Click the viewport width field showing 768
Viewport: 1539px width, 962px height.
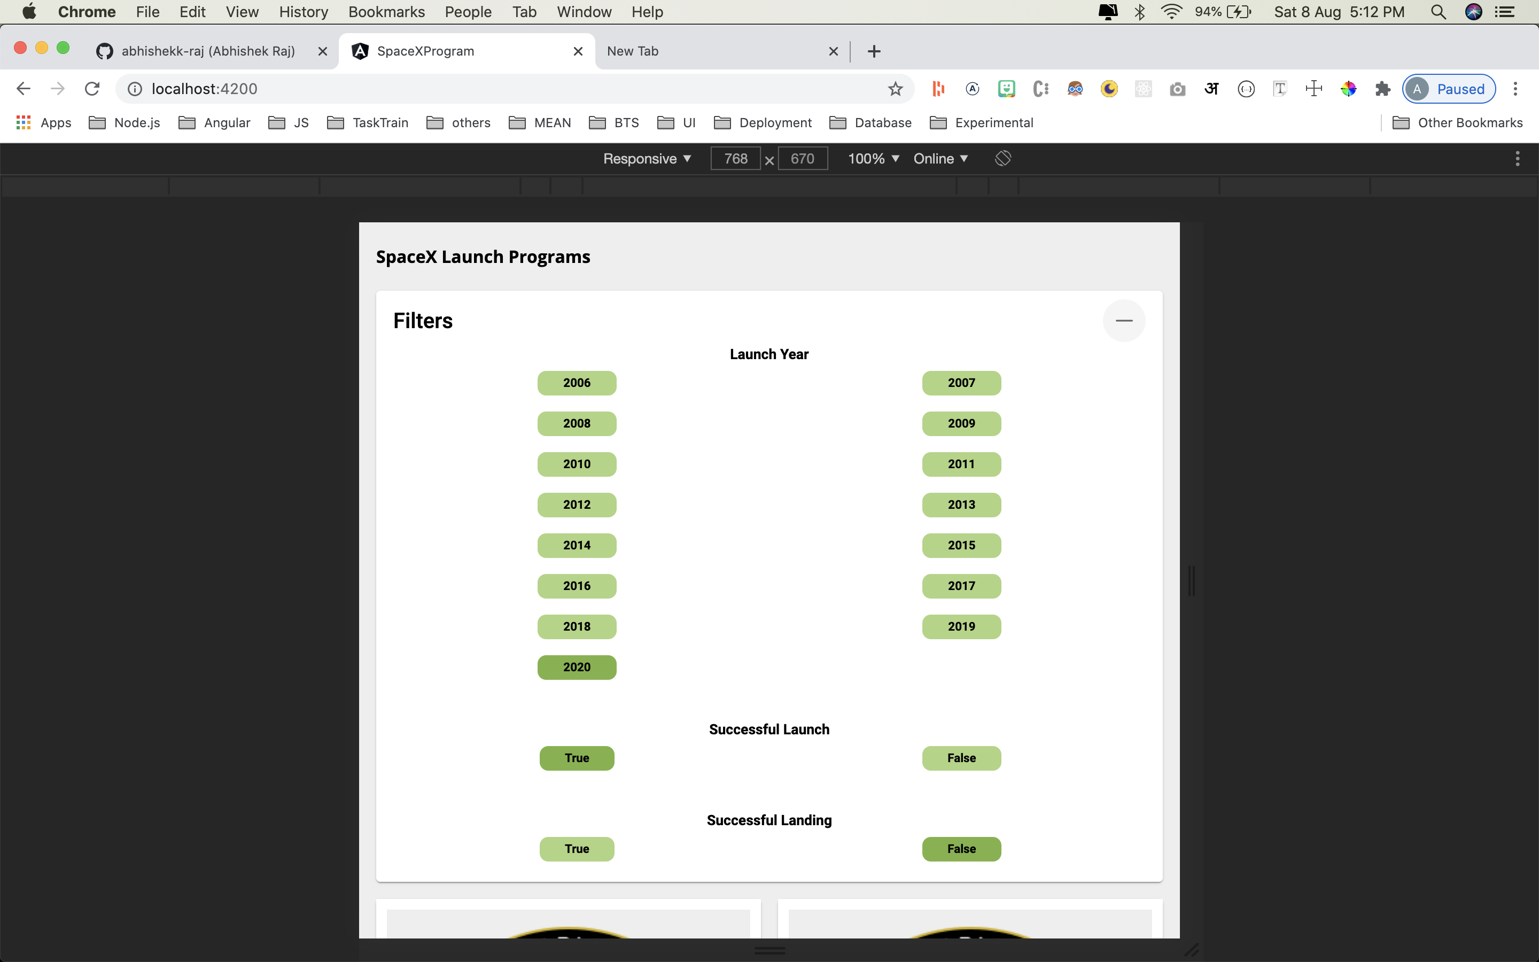(735, 158)
